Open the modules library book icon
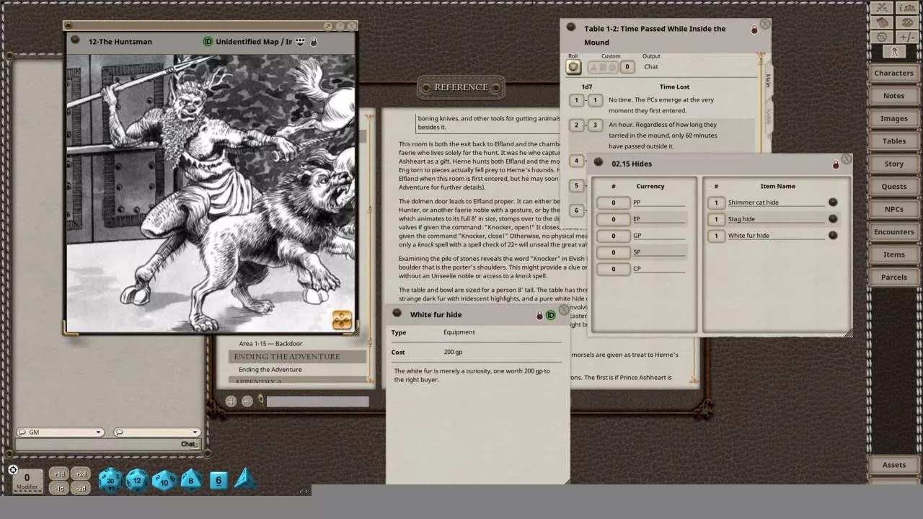 881,22
